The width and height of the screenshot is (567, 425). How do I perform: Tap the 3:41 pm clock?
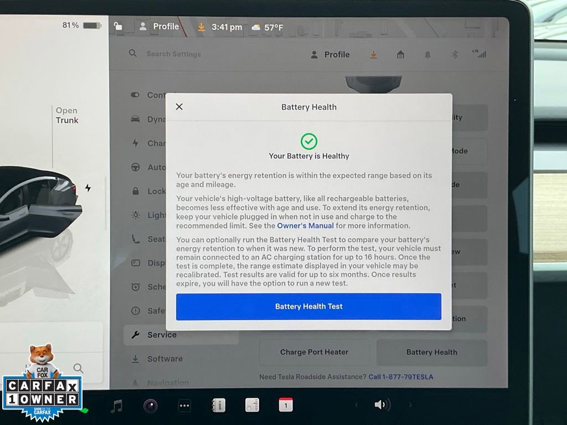(226, 27)
